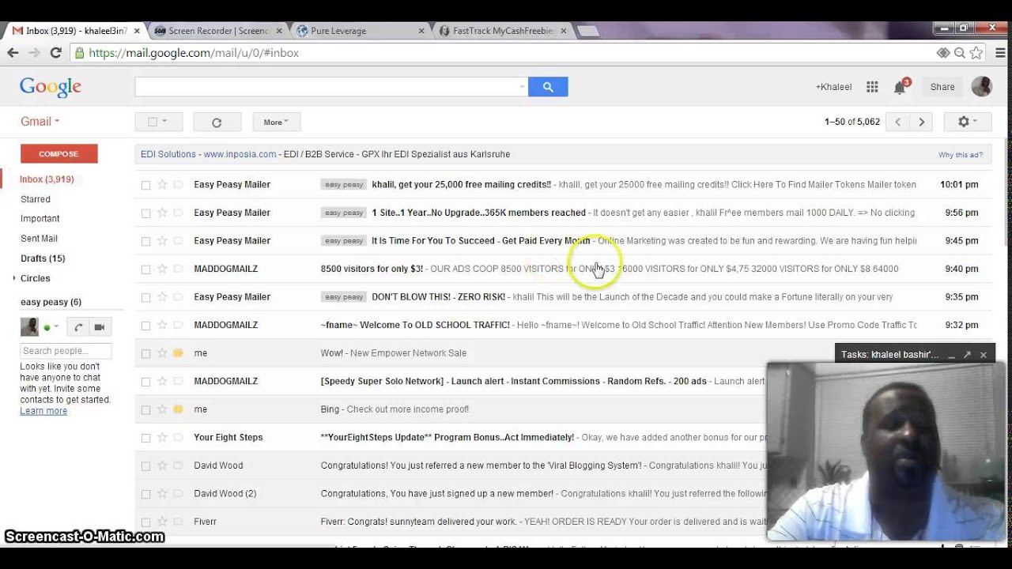Open the More actions dropdown
Image resolution: width=1012 pixels, height=569 pixels.
[276, 122]
